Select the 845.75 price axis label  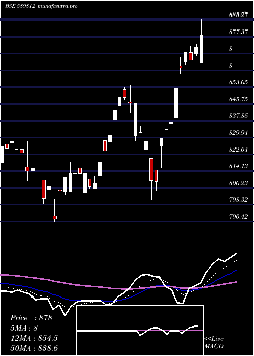(238, 99)
